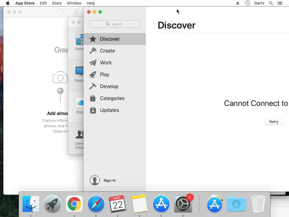Select the Play rocket icon

[x=93, y=75]
